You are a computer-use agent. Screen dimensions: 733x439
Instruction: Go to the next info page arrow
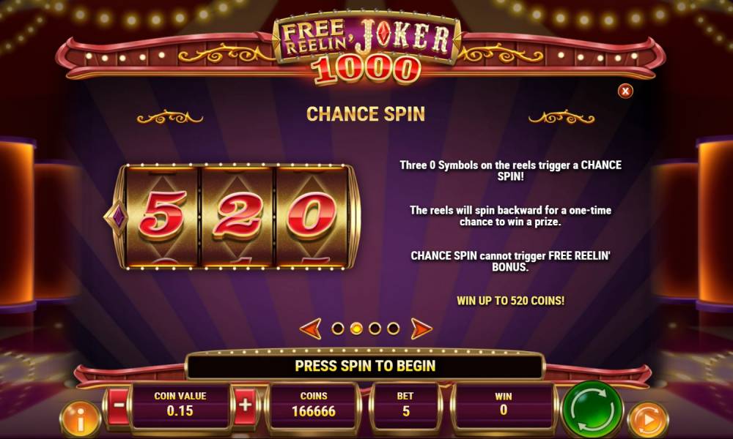tap(421, 329)
